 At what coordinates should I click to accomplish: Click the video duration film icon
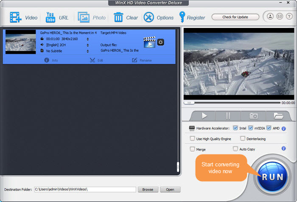(42, 39)
